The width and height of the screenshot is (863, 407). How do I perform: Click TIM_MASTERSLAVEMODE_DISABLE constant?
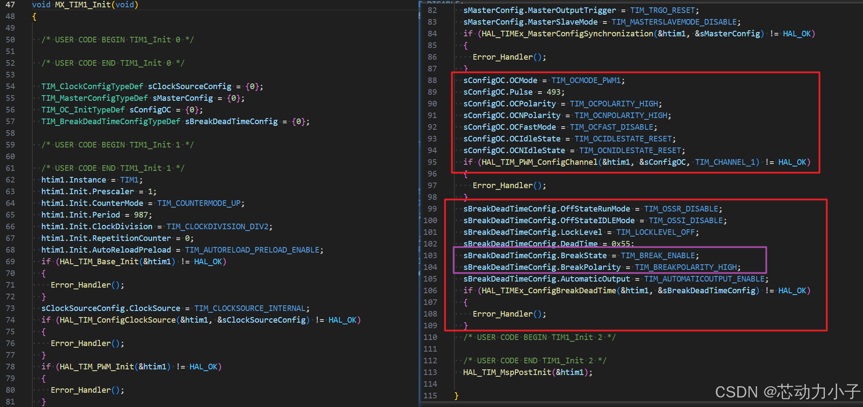point(674,22)
